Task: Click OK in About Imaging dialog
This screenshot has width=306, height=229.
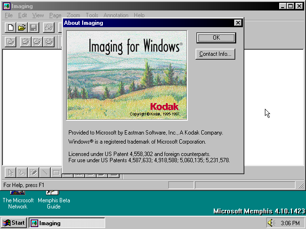Action: 216,38
